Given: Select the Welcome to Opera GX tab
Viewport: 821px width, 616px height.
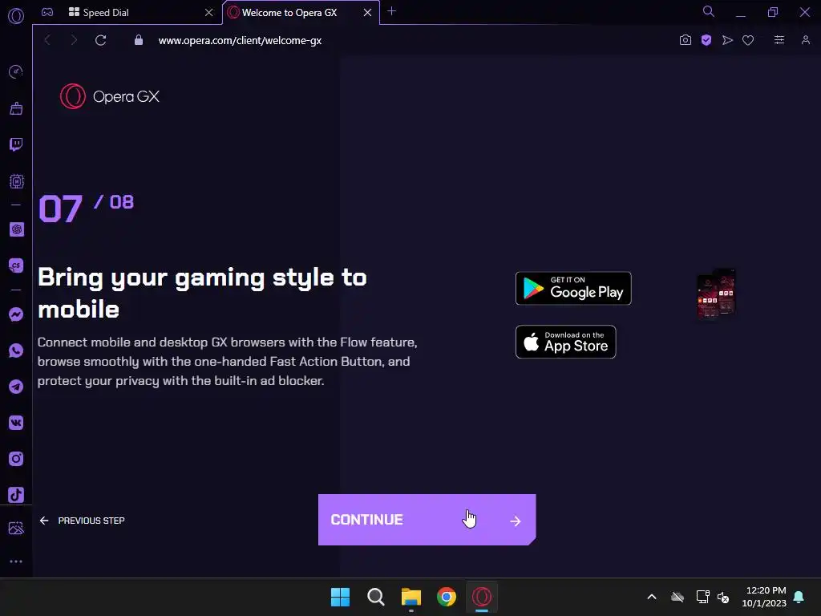Looking at the screenshot, I should coord(301,13).
